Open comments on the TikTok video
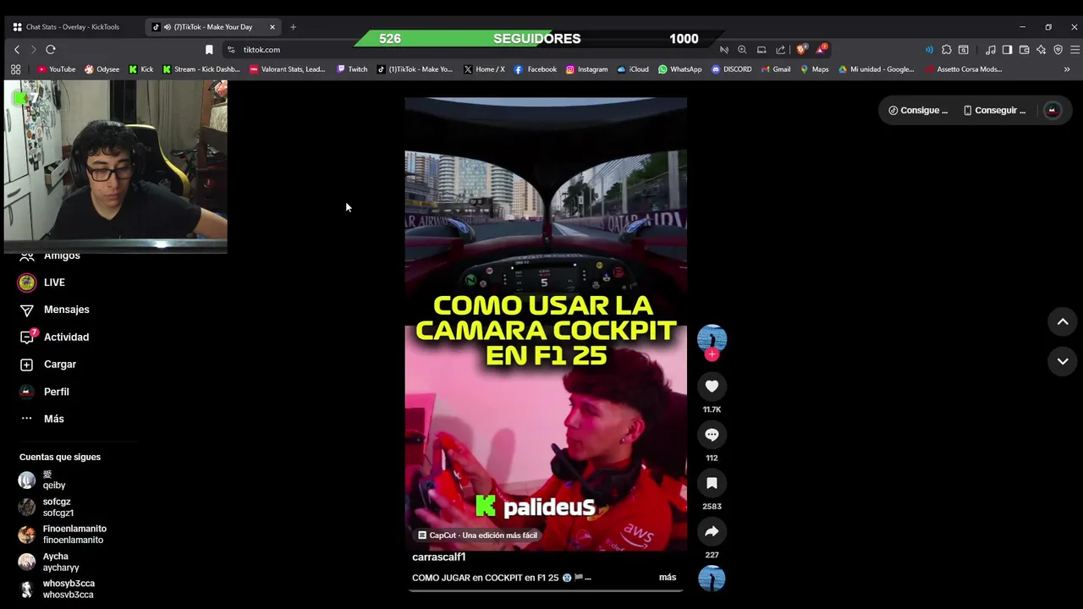Screen dimensions: 1083x609 [x=712, y=435]
